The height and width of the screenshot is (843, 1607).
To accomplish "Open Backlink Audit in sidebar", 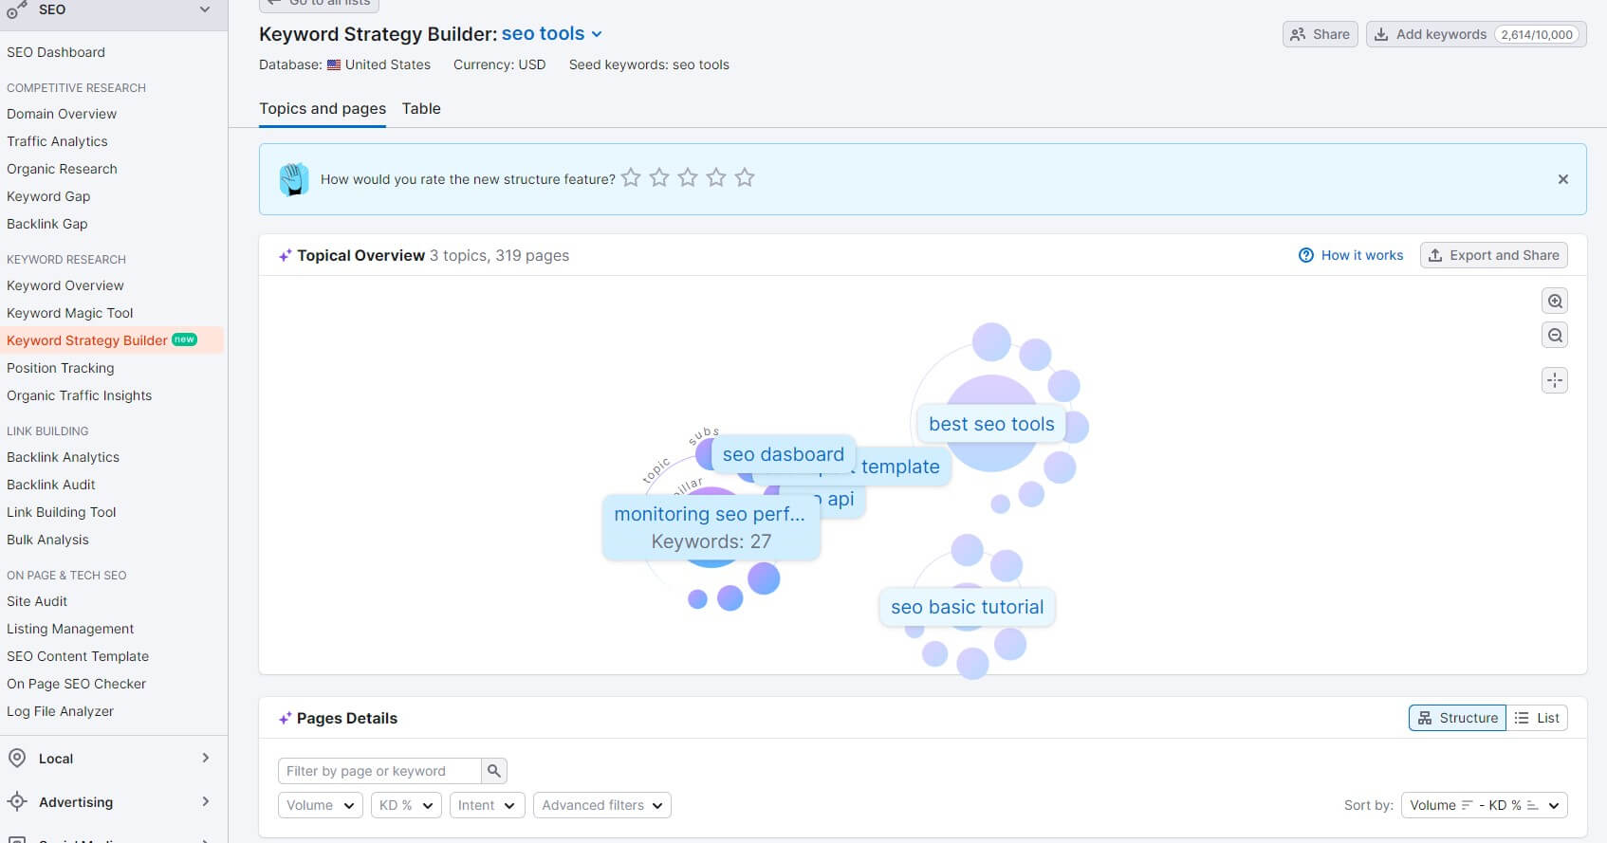I will 51,485.
